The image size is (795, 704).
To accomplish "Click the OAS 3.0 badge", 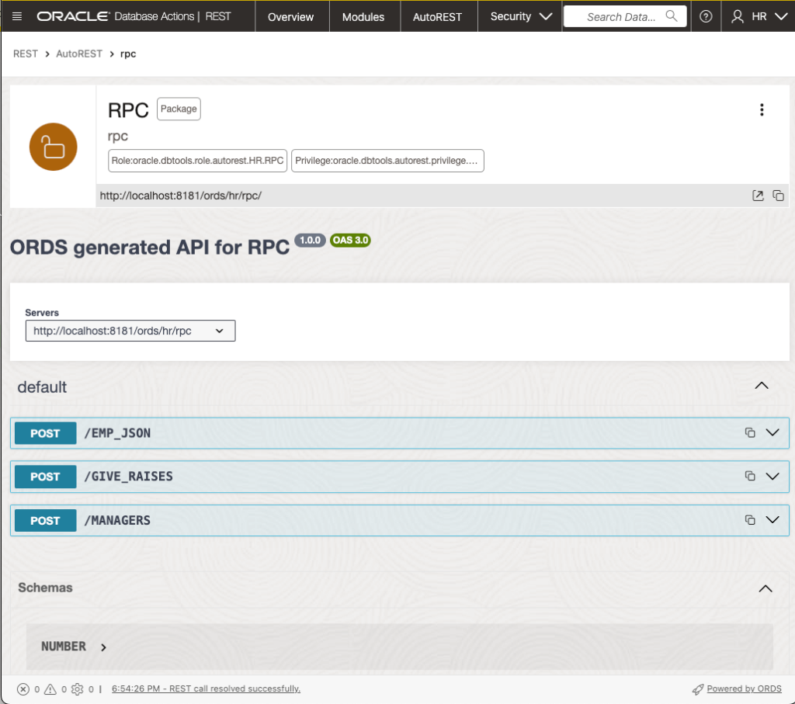I will [x=350, y=241].
